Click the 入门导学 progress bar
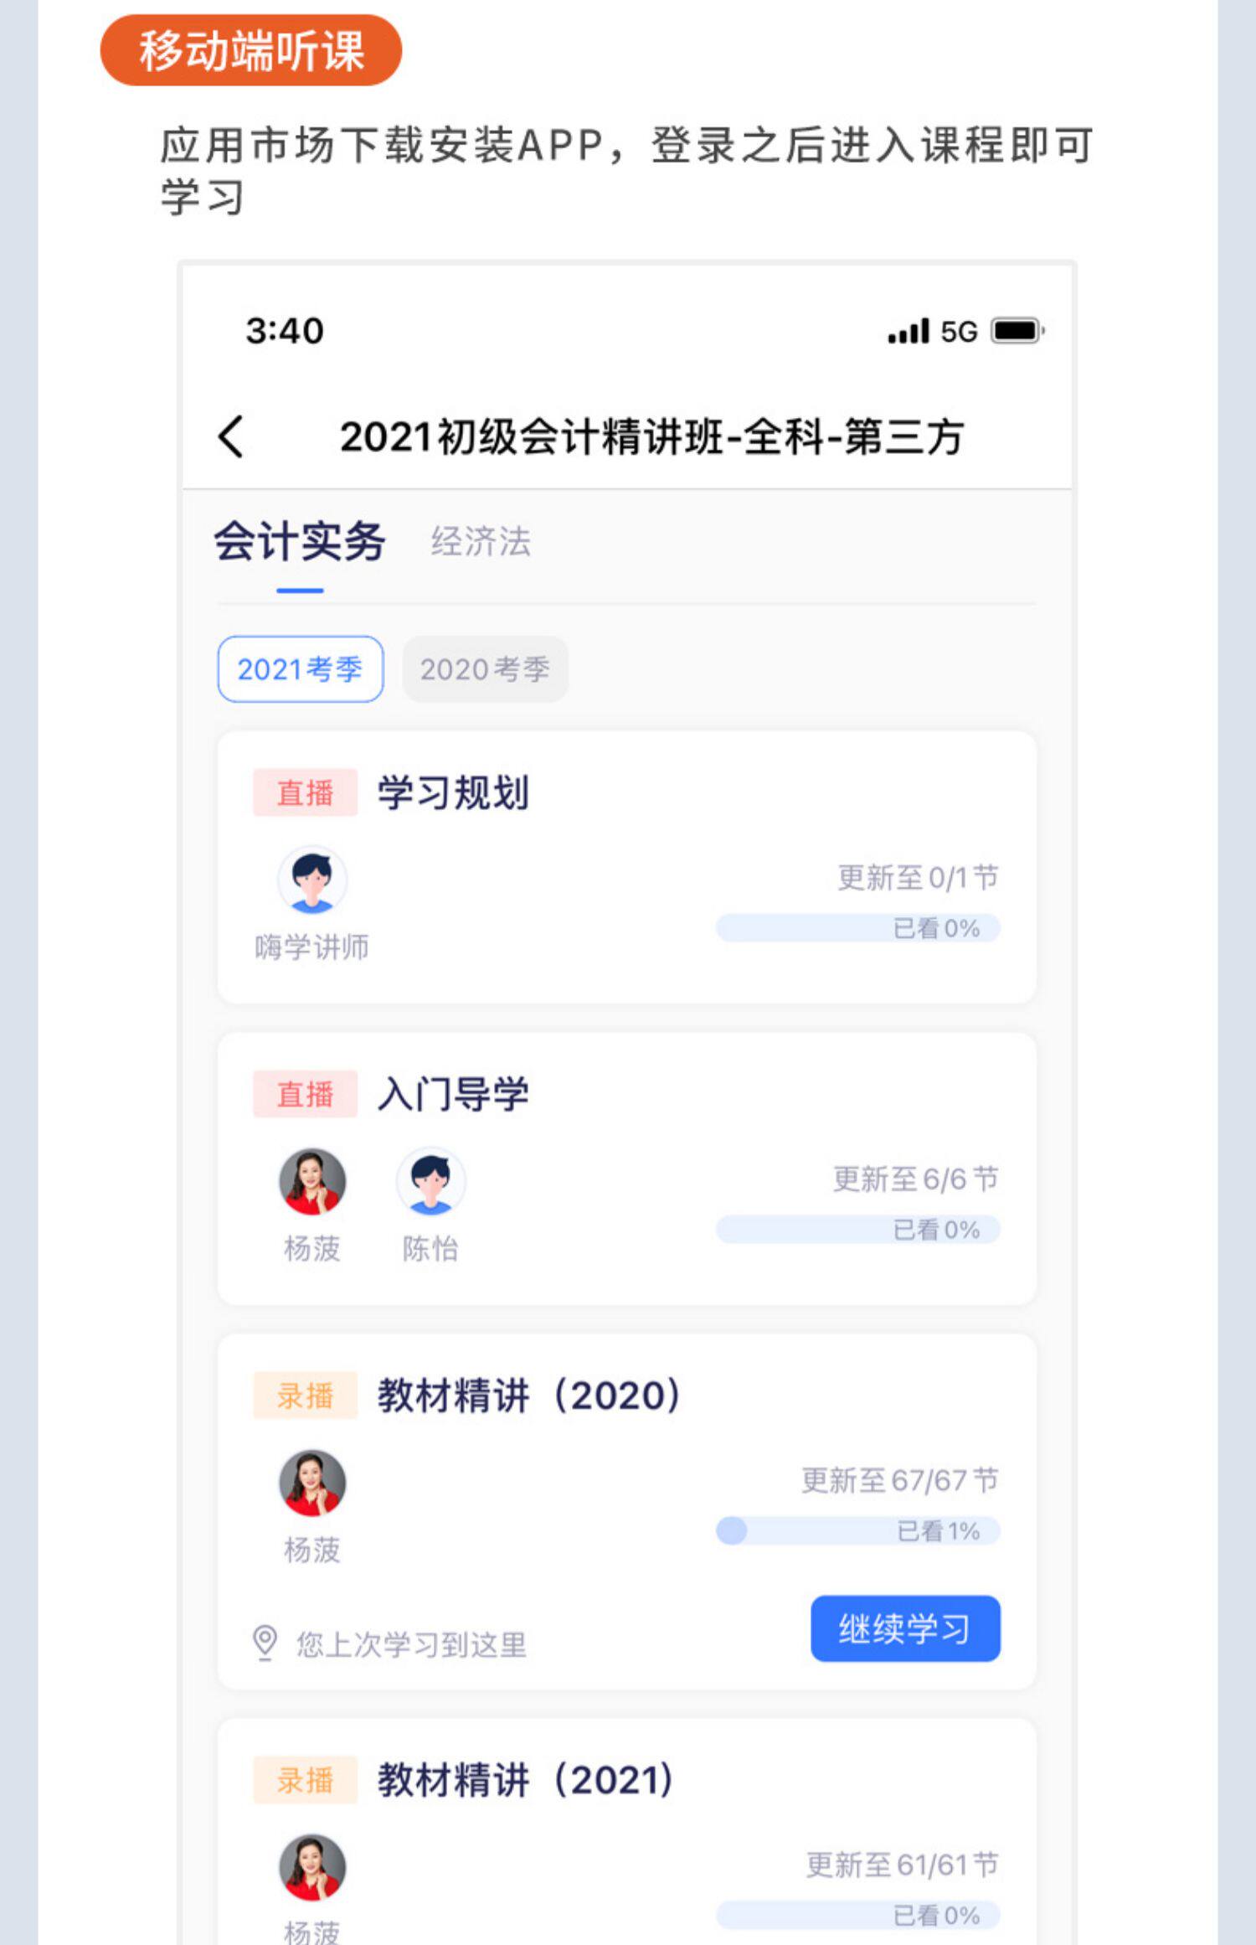This screenshot has width=1256, height=1945. pyautogui.click(x=857, y=1230)
